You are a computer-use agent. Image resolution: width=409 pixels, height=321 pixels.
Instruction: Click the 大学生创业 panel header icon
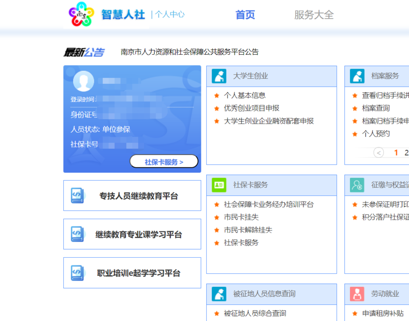point(219,76)
